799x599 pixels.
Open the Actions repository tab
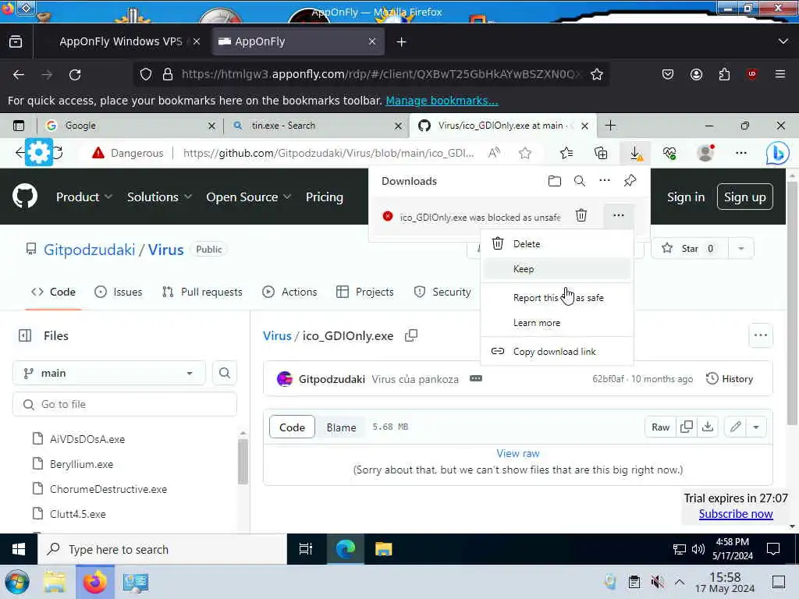click(289, 292)
